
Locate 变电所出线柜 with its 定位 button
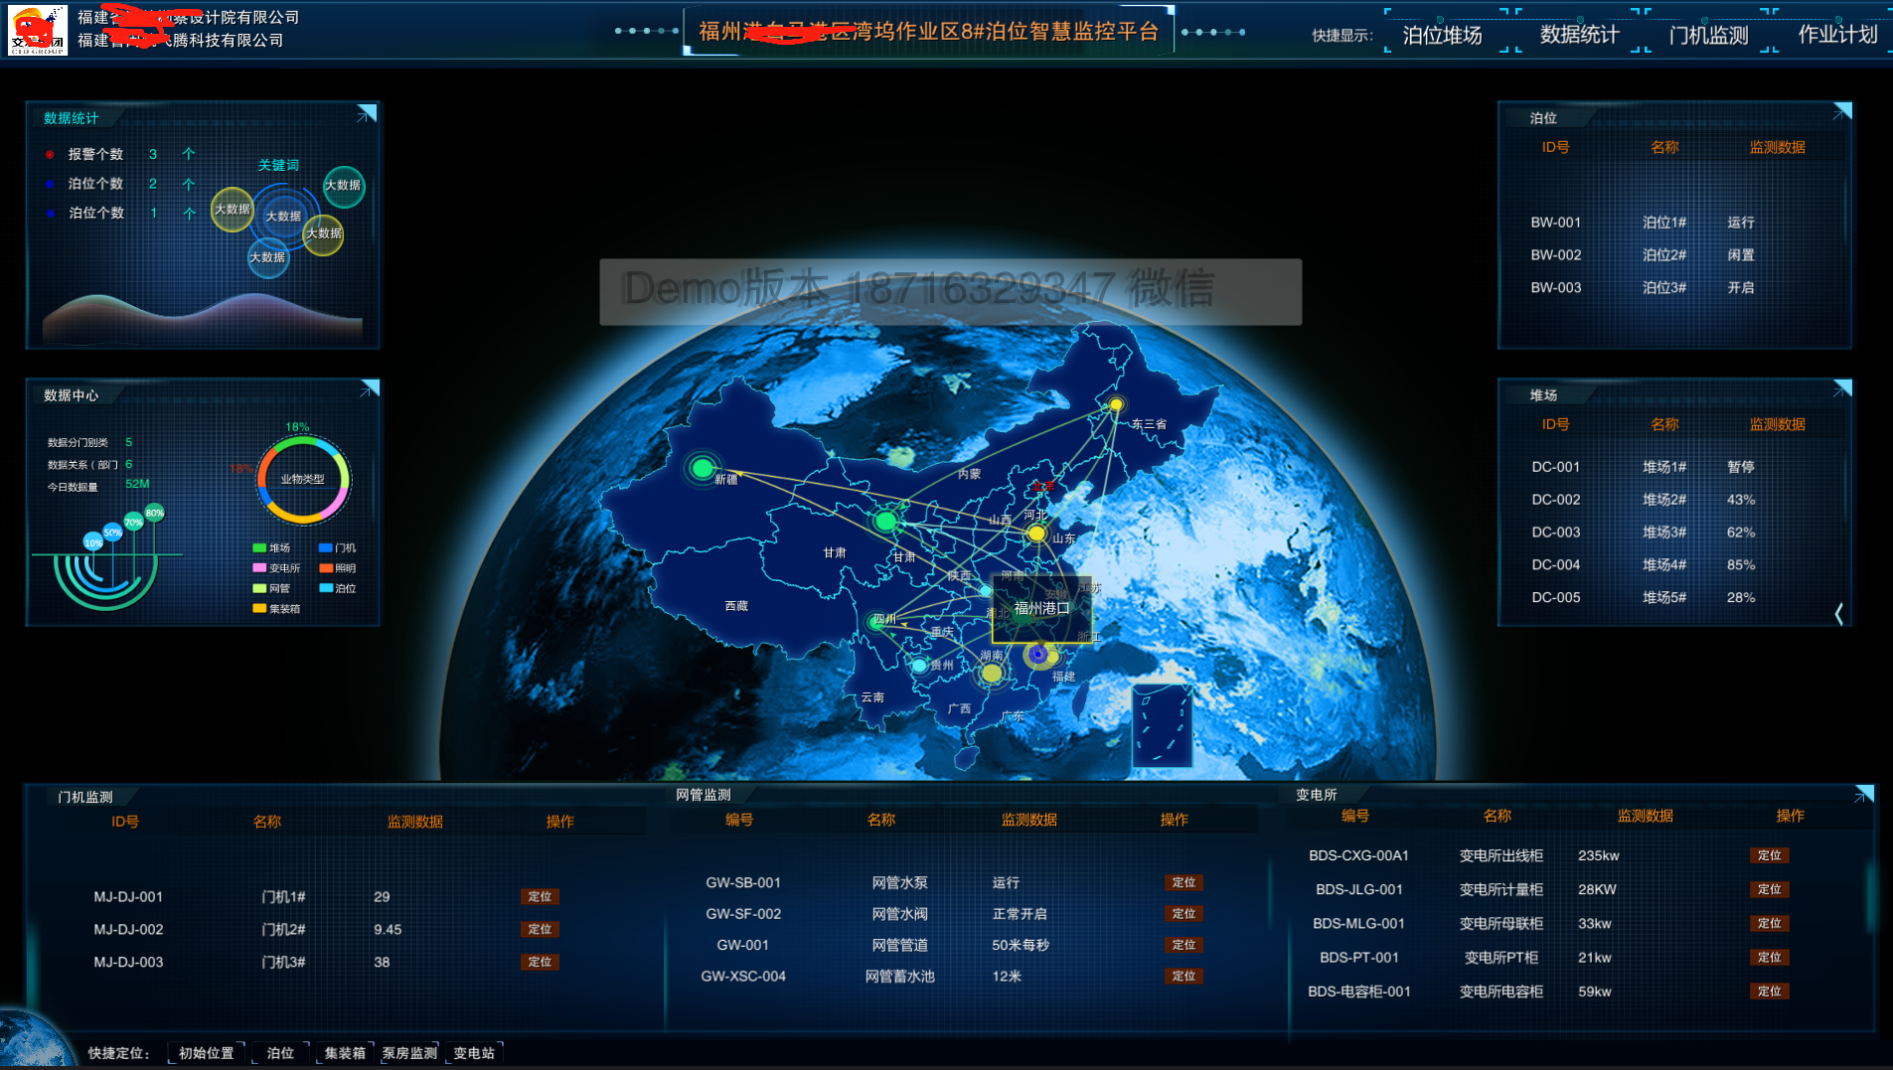pos(1769,855)
